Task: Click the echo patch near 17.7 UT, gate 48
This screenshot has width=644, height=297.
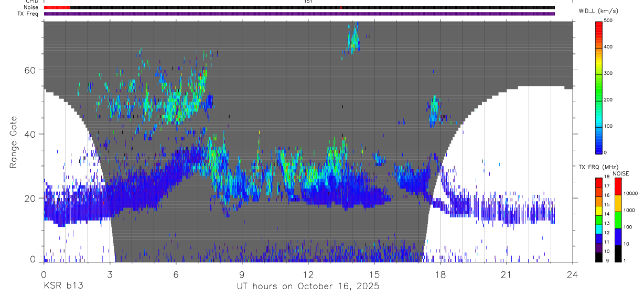Action: click(434, 111)
